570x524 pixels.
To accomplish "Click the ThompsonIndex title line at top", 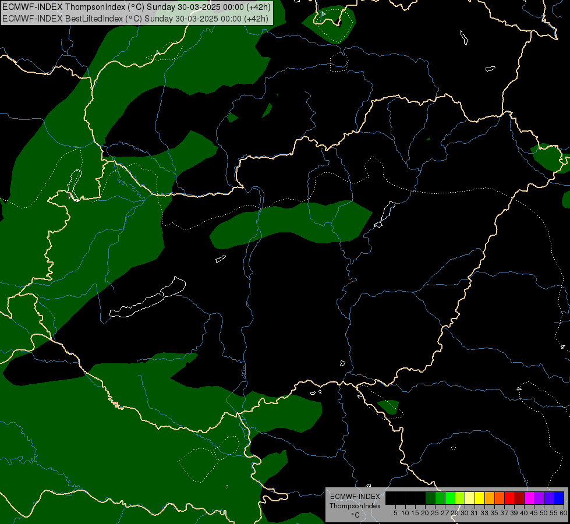I will (x=136, y=6).
